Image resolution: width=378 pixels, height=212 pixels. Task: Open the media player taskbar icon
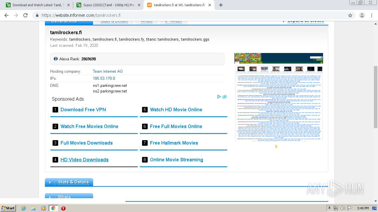point(43,208)
